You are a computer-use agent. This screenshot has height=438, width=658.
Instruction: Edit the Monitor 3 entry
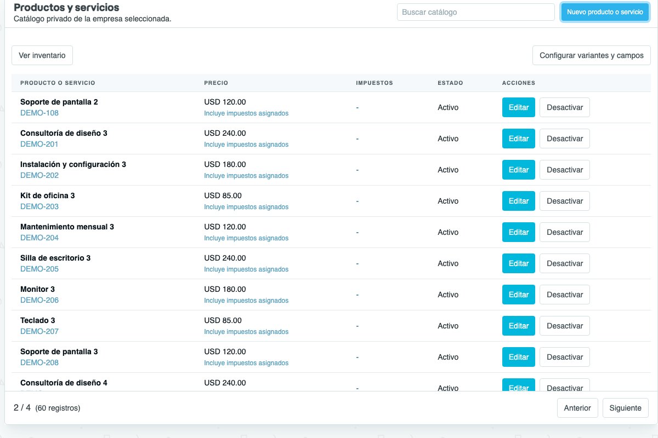pos(519,295)
